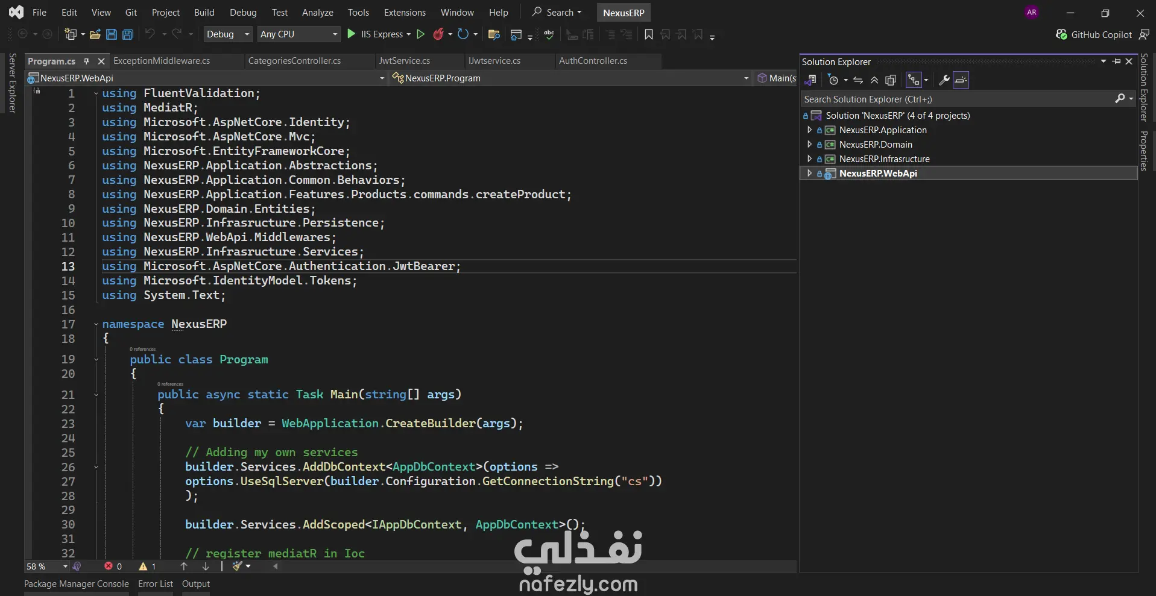1156x596 pixels.
Task: Open the 58 % zoom level dropdown
Action: 47,566
